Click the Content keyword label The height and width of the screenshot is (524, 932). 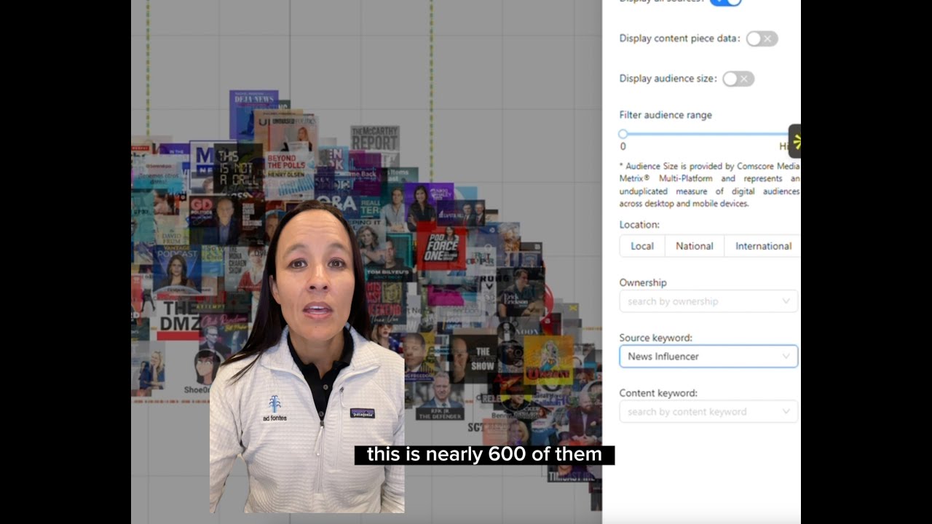pyautogui.click(x=658, y=393)
